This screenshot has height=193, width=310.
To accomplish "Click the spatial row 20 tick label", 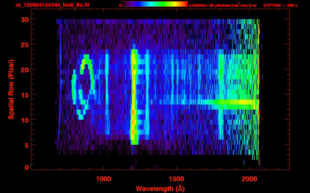I will (25, 69).
